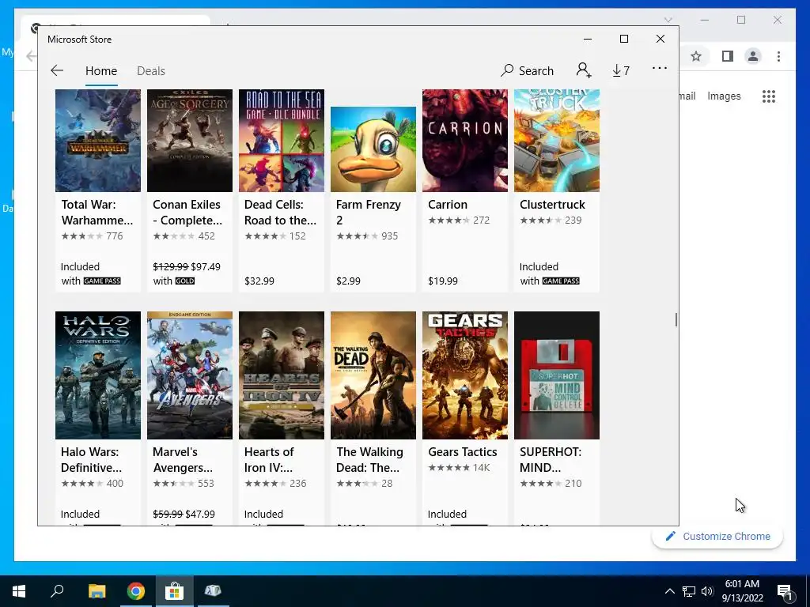Open the Halo Wars Definitive Edition cover
The image size is (810, 607).
(97, 375)
